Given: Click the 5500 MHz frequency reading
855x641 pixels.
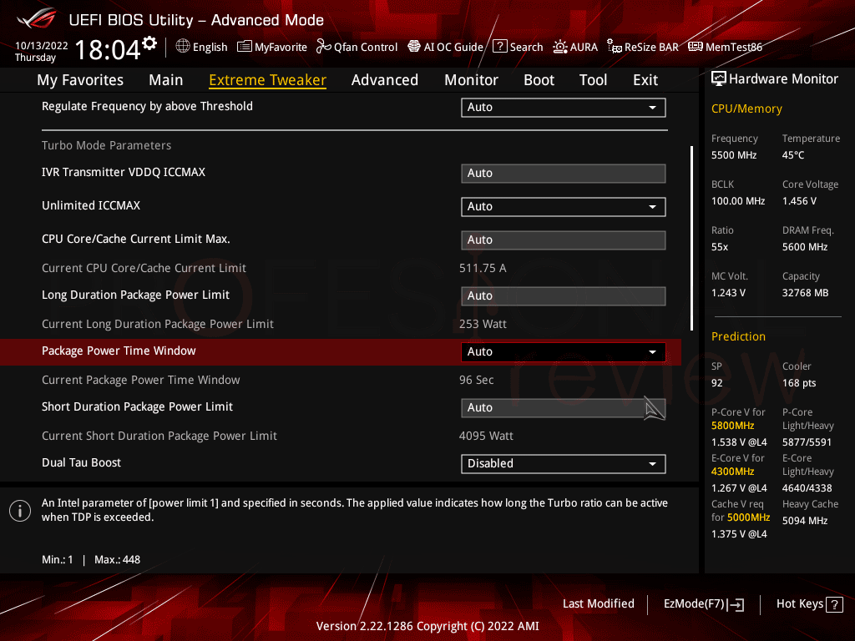Looking at the screenshot, I should point(733,155).
